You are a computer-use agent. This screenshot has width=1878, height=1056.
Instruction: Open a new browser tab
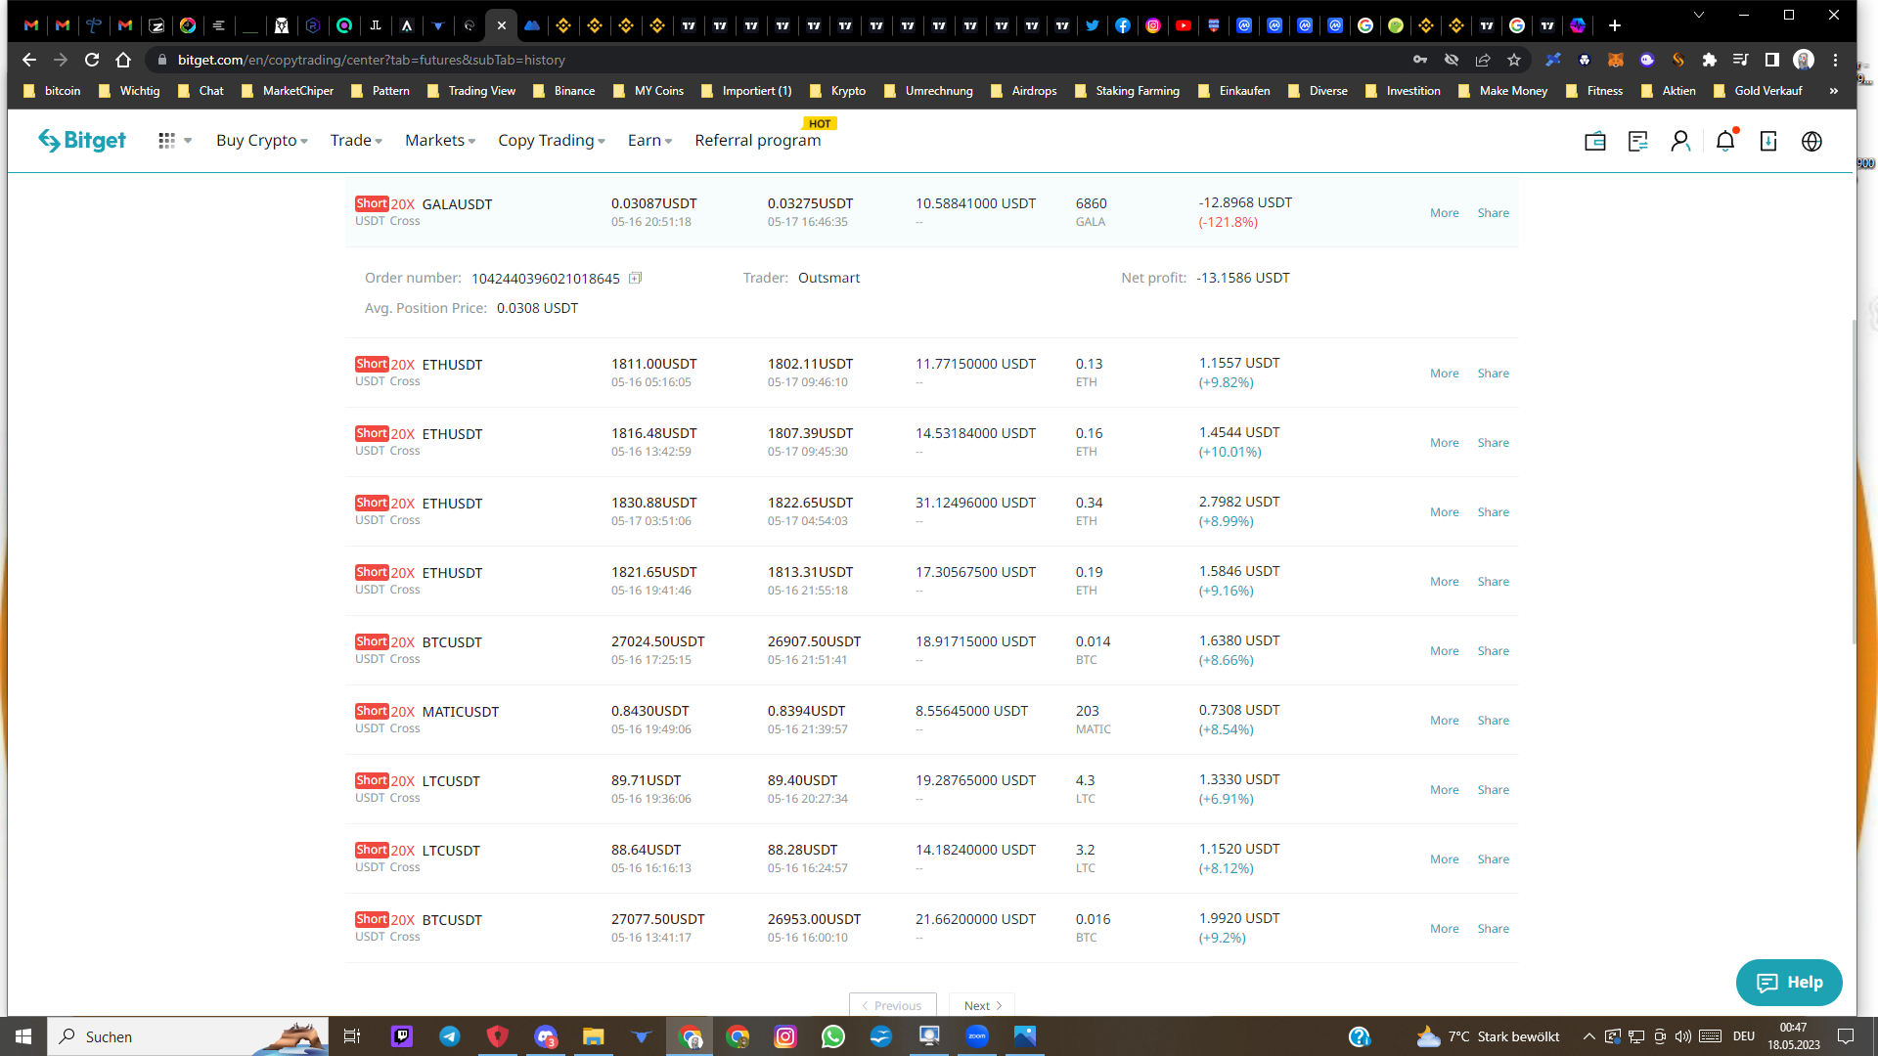pyautogui.click(x=1615, y=25)
